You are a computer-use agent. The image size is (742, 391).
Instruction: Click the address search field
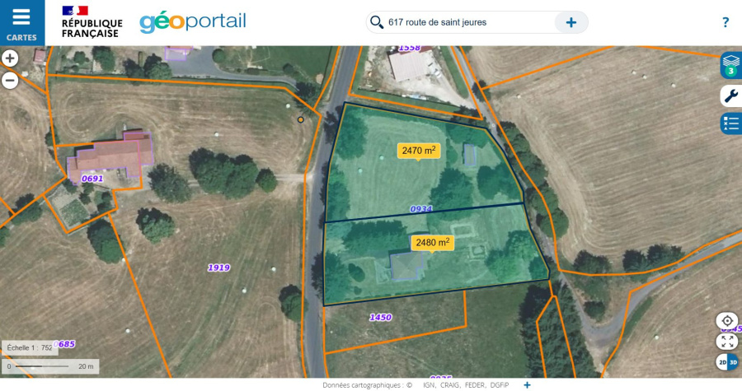click(x=466, y=22)
